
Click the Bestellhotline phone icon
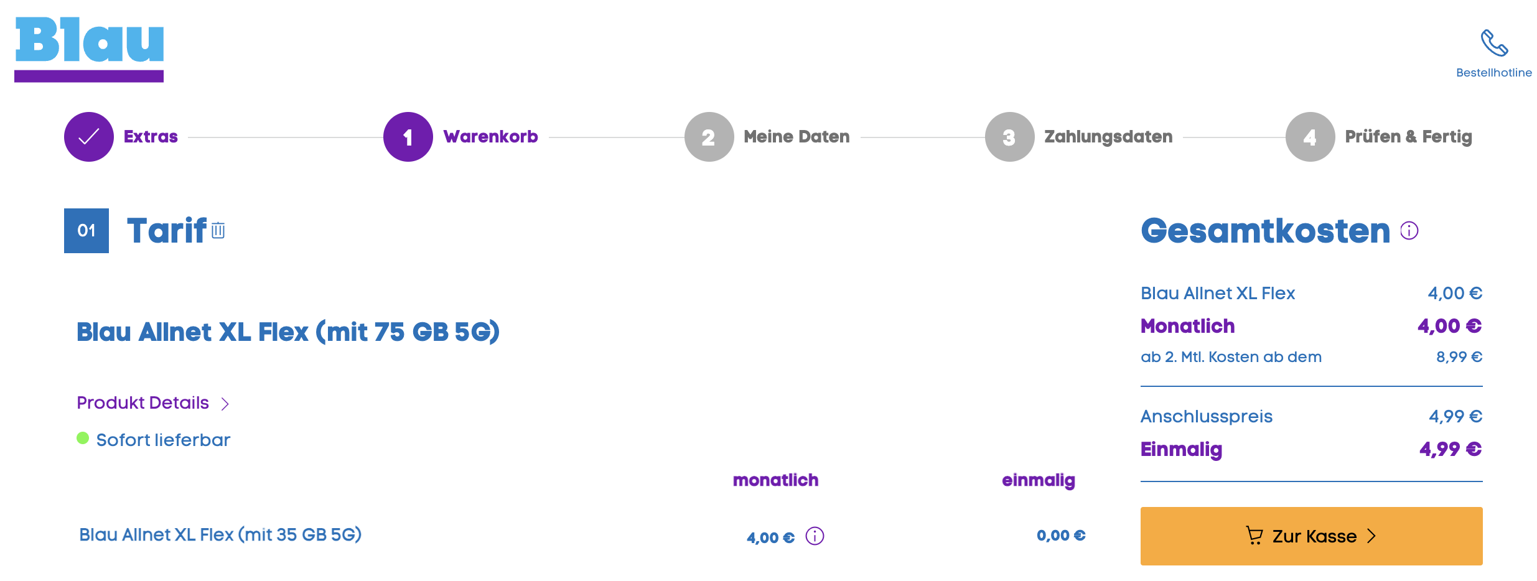coord(1493,43)
